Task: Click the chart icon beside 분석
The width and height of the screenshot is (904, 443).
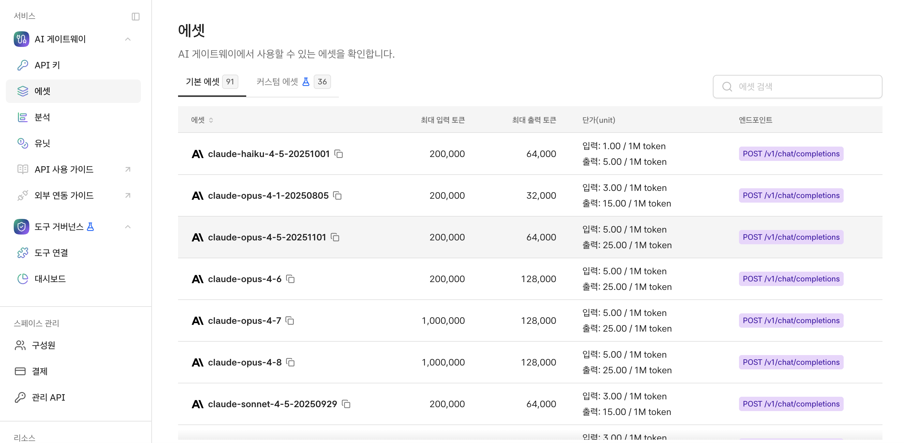Action: click(23, 117)
